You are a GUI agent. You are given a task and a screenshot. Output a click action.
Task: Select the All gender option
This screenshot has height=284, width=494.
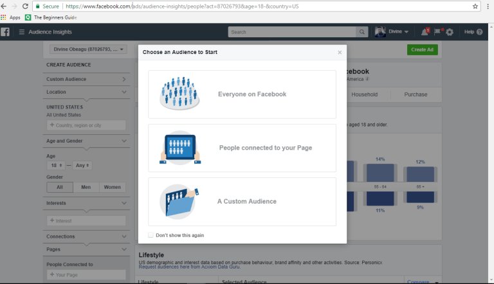(x=60, y=187)
